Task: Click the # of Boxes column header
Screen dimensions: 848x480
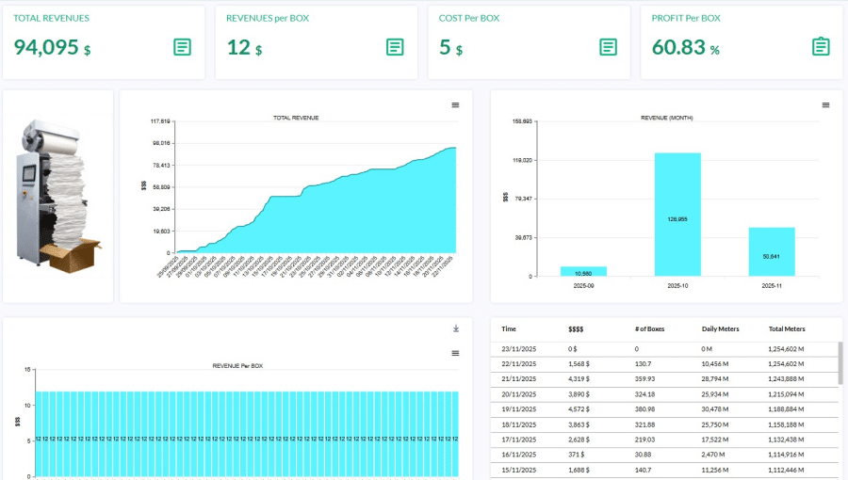Action: [651, 329]
